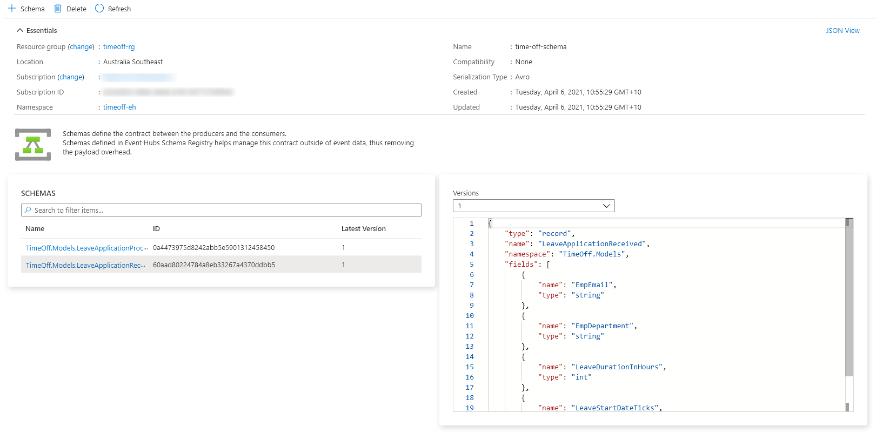Click the plus Schema icon
Viewport: 876px width, 433px height.
coord(12,9)
